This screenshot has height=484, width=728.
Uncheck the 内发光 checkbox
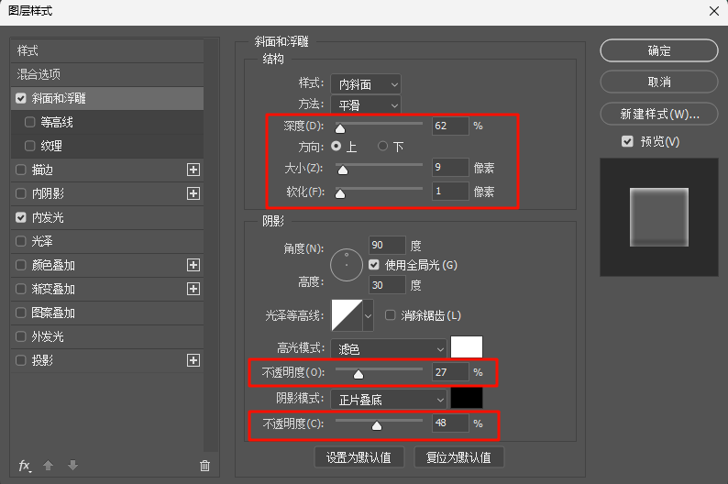tap(21, 217)
